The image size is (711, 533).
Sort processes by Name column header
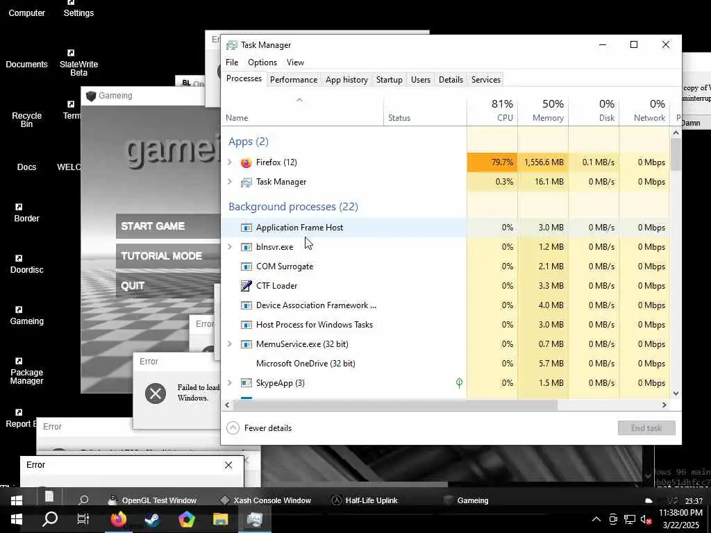coord(303,110)
